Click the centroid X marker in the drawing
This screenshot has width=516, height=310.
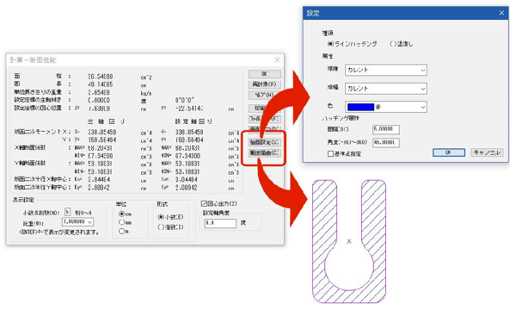349,241
